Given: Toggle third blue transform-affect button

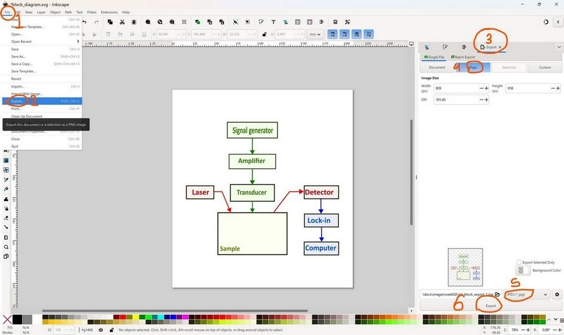Looking at the screenshot, I should click(357, 34).
